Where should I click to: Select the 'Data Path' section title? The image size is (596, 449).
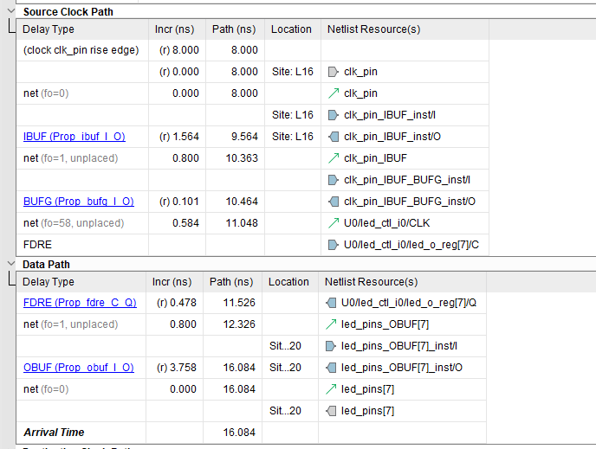(x=46, y=265)
